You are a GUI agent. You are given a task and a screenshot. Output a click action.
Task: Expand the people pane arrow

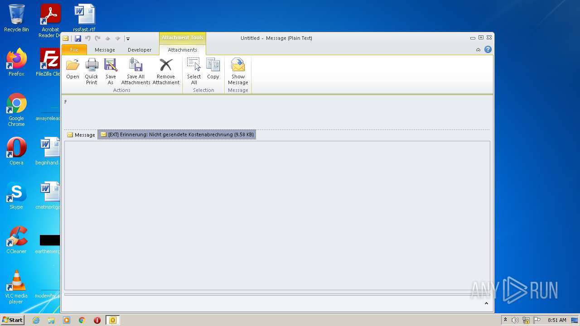pyautogui.click(x=486, y=303)
